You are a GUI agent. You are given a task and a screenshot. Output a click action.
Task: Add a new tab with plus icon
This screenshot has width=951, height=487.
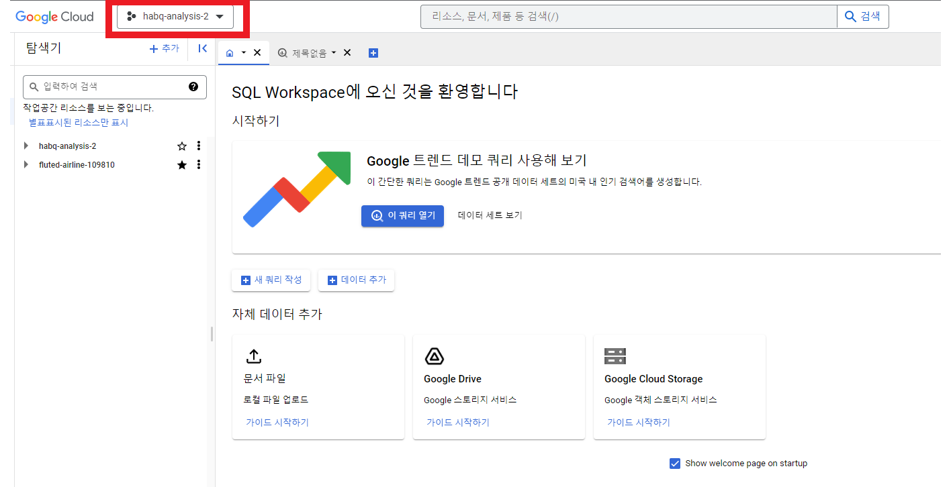[373, 53]
